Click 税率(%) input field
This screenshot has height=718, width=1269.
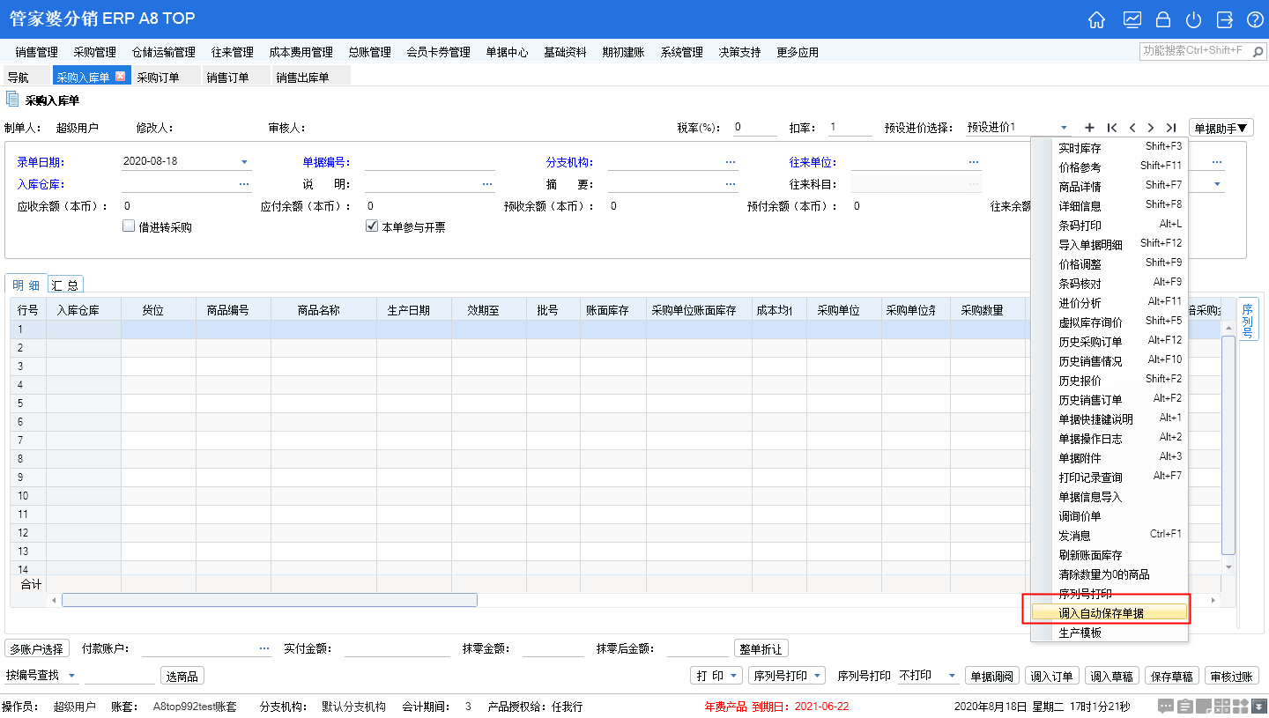coord(755,128)
